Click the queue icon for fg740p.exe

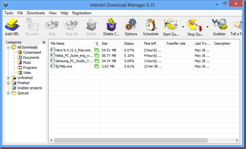[x=97, y=66]
